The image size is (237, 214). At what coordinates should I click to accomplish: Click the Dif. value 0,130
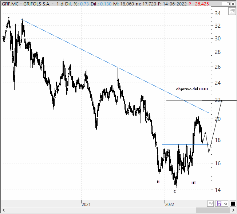coord(106,4)
